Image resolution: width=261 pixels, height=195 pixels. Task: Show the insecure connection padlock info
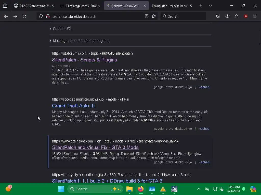48,17
